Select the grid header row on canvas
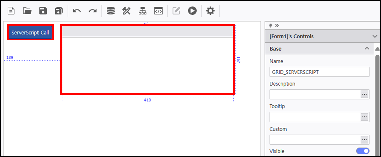This screenshot has width=381, height=157. coord(148,31)
